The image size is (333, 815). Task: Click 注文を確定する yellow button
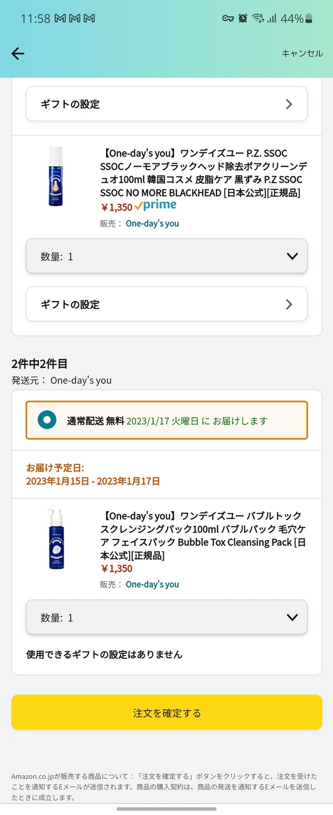(167, 712)
